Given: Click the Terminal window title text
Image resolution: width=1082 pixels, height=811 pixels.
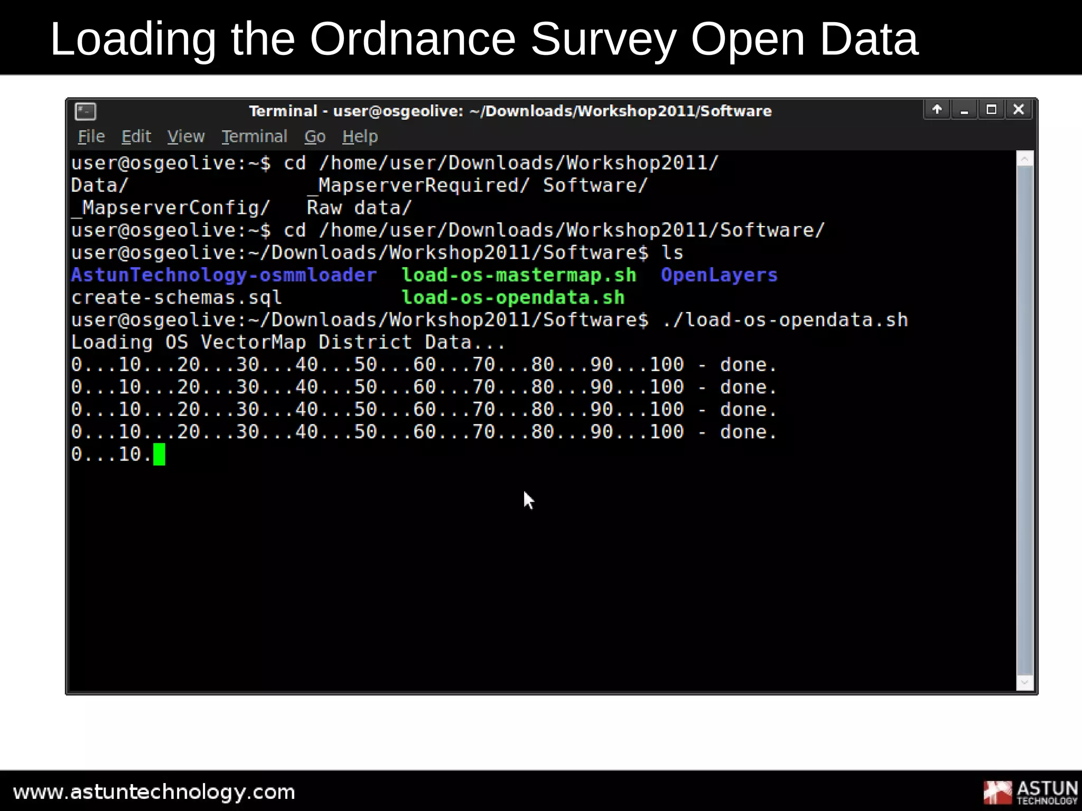Looking at the screenshot, I should click(x=510, y=111).
